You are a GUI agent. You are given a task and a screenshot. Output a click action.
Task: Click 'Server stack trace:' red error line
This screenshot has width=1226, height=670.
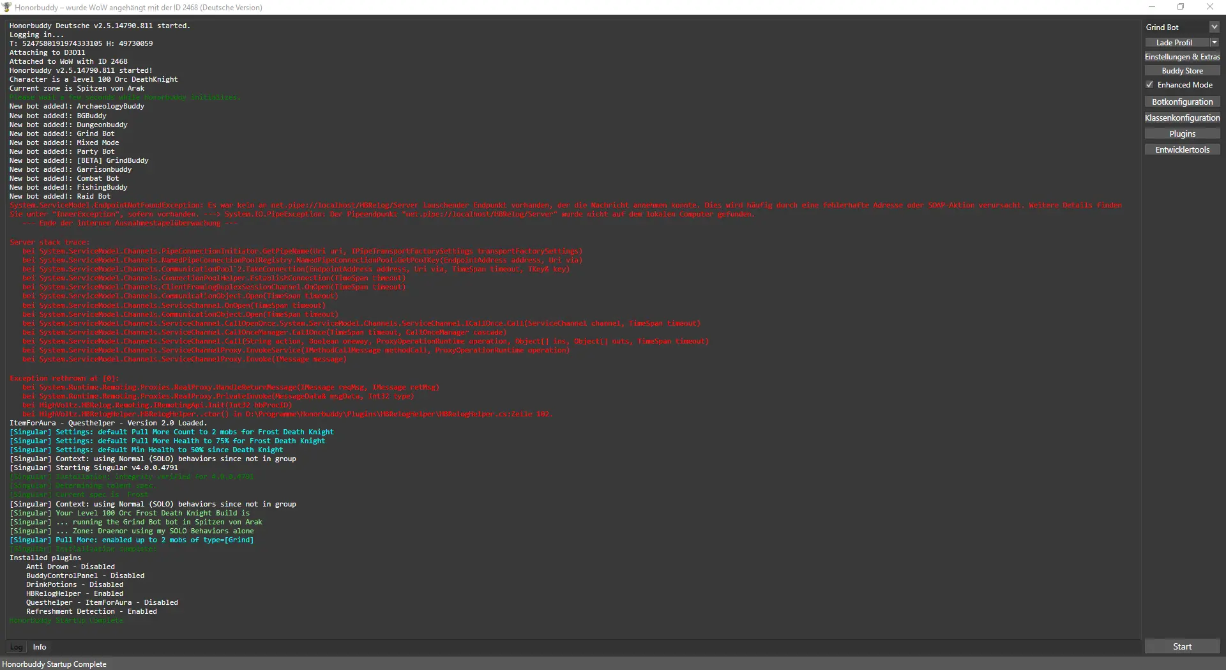(50, 242)
